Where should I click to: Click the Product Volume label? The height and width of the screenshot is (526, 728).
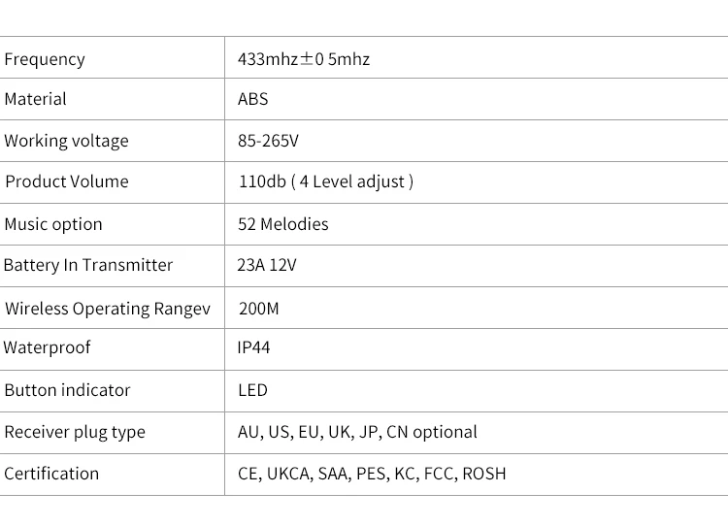pos(67,181)
